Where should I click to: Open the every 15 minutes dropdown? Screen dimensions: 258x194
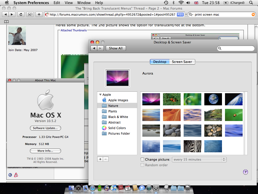click(199, 159)
